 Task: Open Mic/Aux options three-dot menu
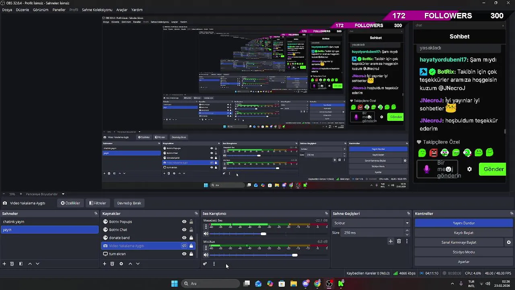click(x=206, y=247)
